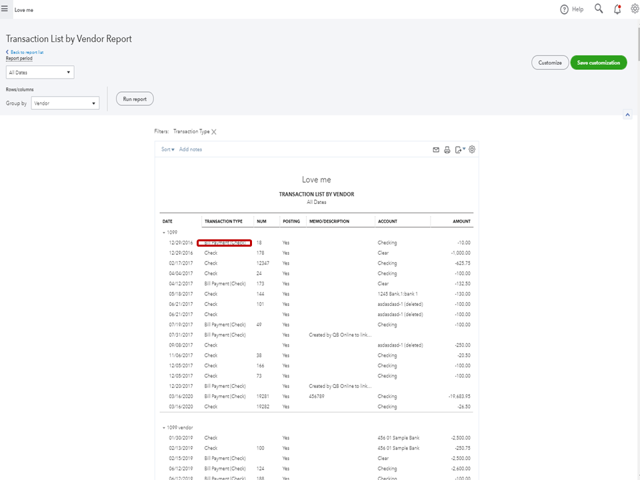
Task: Click memo 456789
Action: (317, 396)
